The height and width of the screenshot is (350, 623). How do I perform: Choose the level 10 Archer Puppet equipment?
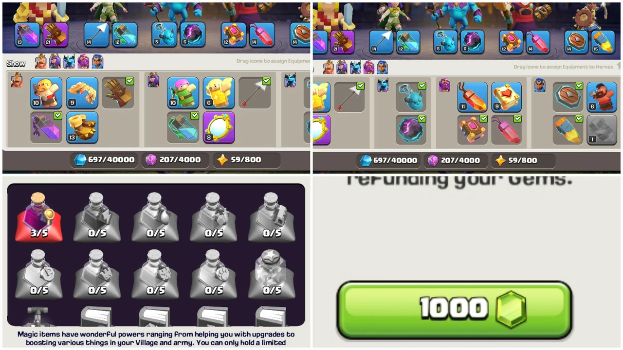tap(183, 92)
